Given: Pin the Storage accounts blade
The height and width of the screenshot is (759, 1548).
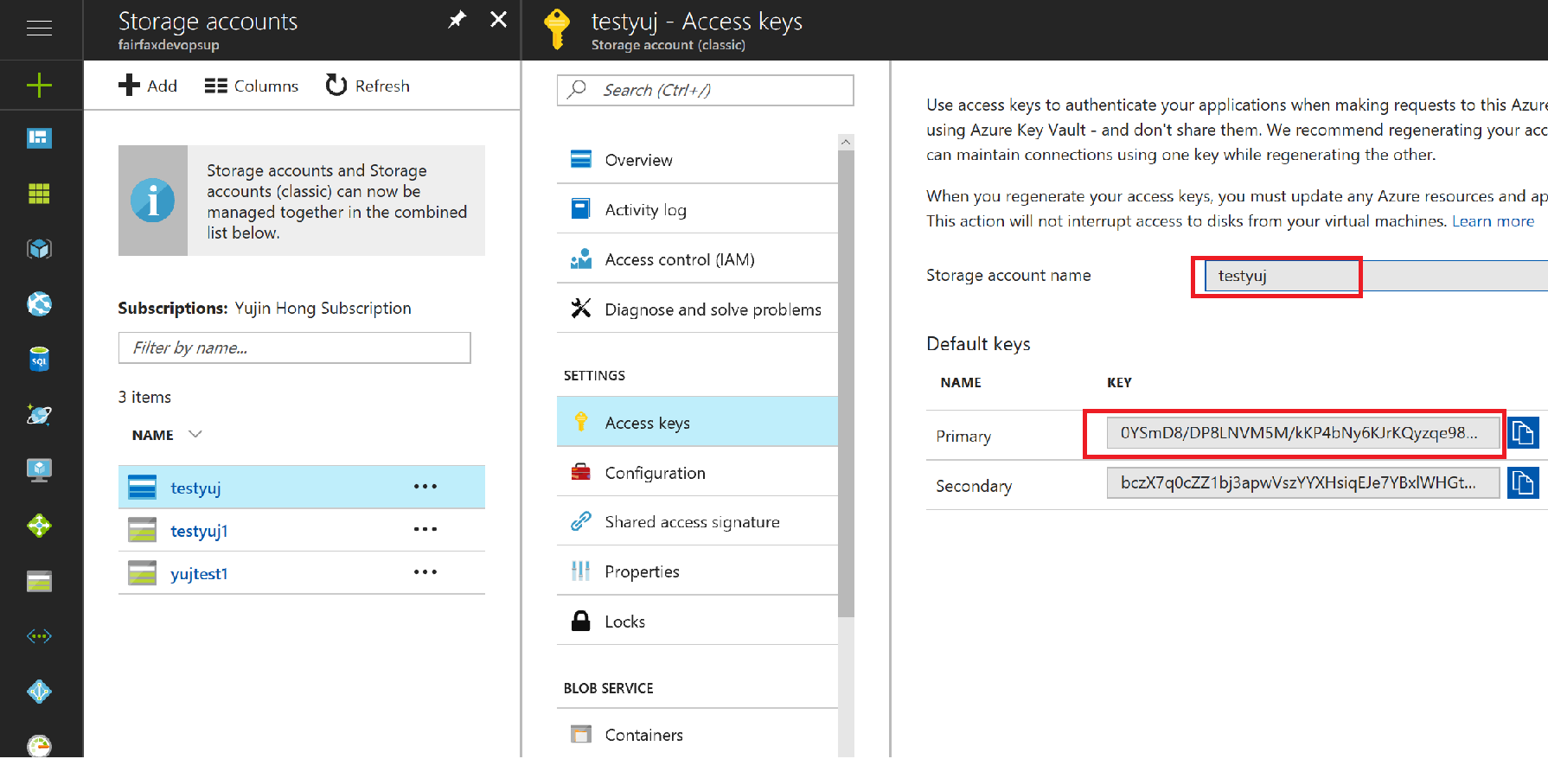Looking at the screenshot, I should pyautogui.click(x=457, y=19).
